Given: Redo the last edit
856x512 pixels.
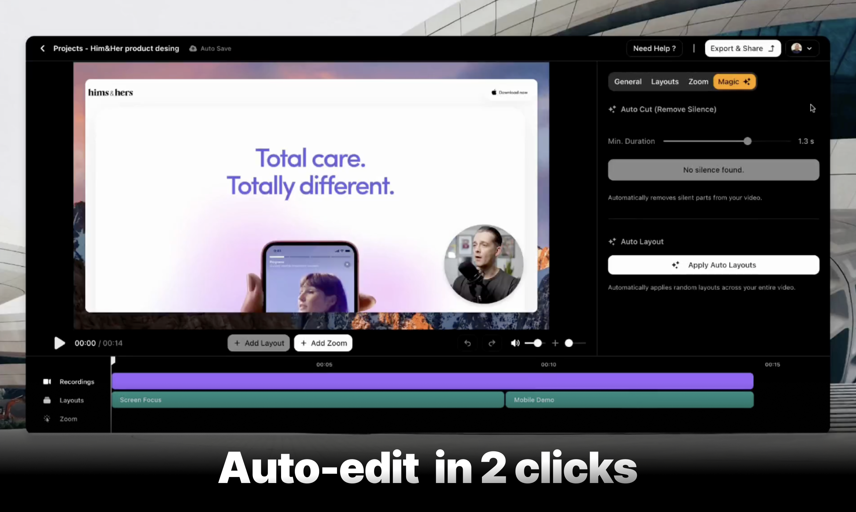Looking at the screenshot, I should (492, 343).
